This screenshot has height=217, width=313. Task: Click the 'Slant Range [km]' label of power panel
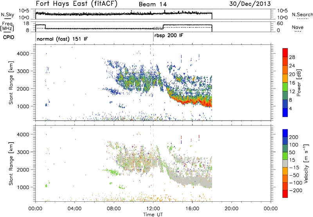click(x=11, y=83)
